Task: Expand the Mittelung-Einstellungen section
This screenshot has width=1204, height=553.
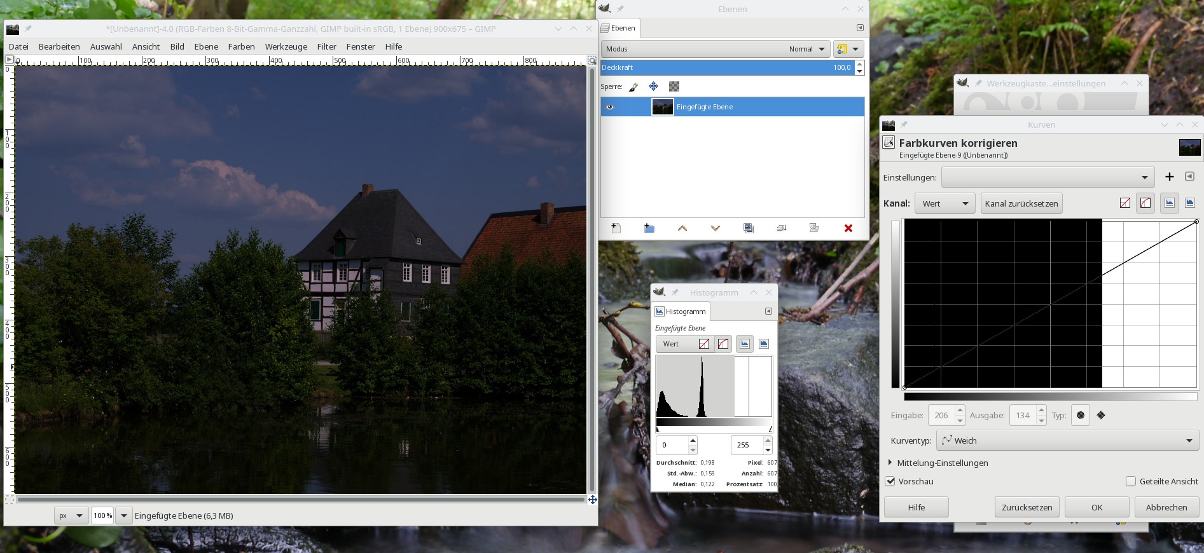Action: pos(890,463)
